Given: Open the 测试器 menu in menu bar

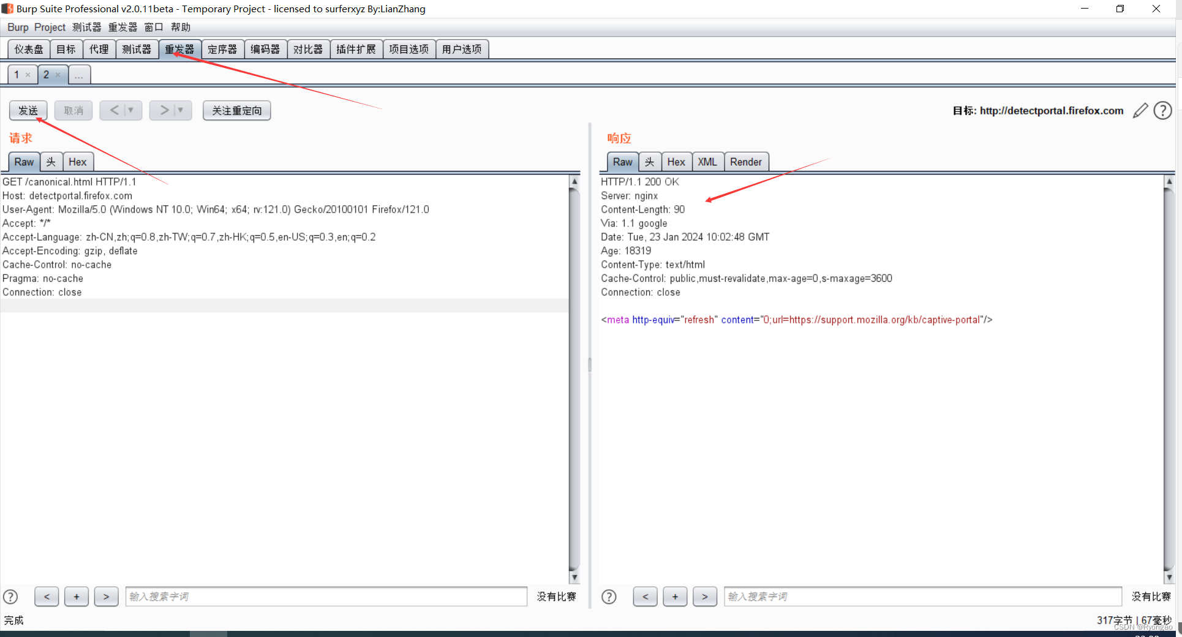Looking at the screenshot, I should (87, 28).
